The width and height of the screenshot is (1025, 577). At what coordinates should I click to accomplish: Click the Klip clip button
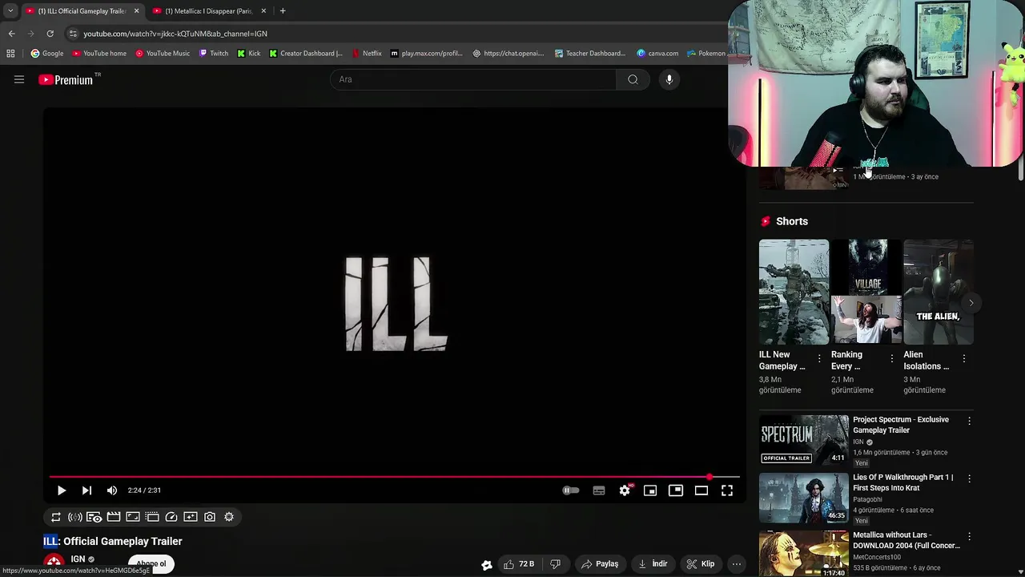point(700,564)
